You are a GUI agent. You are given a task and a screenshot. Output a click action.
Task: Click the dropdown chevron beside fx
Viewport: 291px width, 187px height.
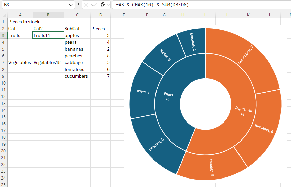coord(108,5)
